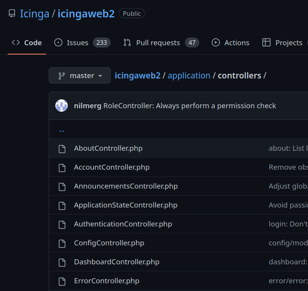308x291 pixels.
Task: Open AuthenticationController.php file
Action: (x=123, y=224)
